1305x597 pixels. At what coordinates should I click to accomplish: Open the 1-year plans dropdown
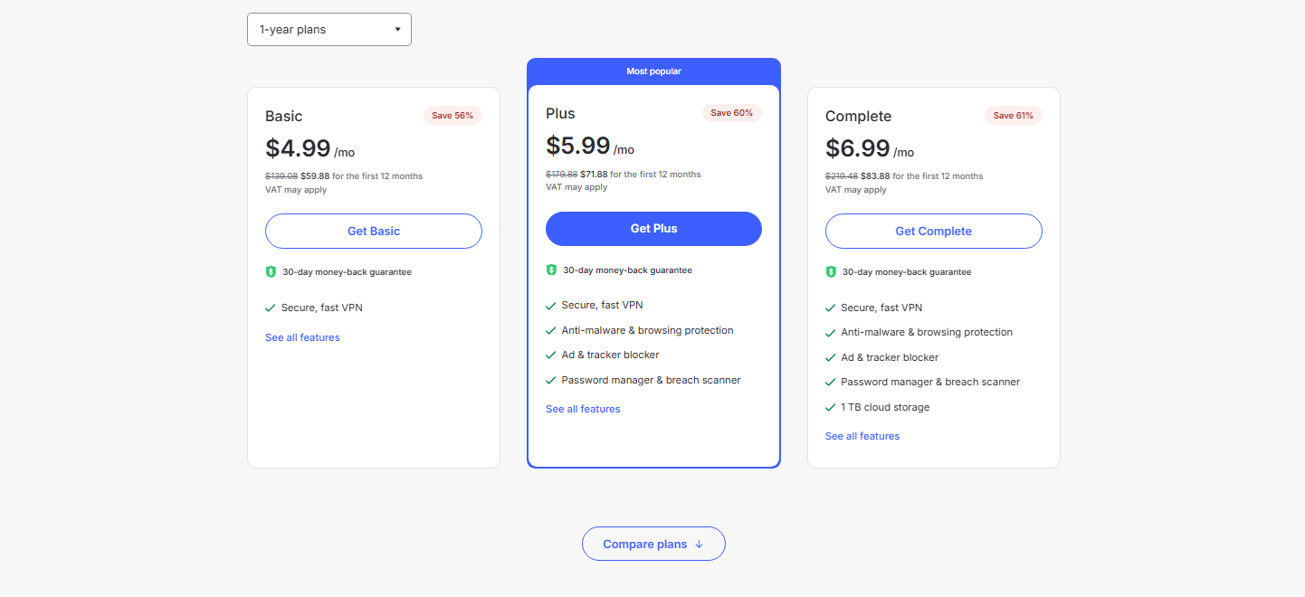pos(329,30)
